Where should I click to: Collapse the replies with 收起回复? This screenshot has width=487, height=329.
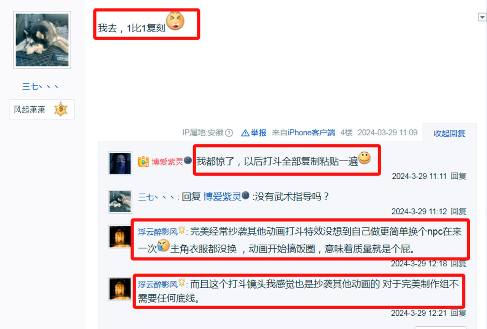pos(449,134)
